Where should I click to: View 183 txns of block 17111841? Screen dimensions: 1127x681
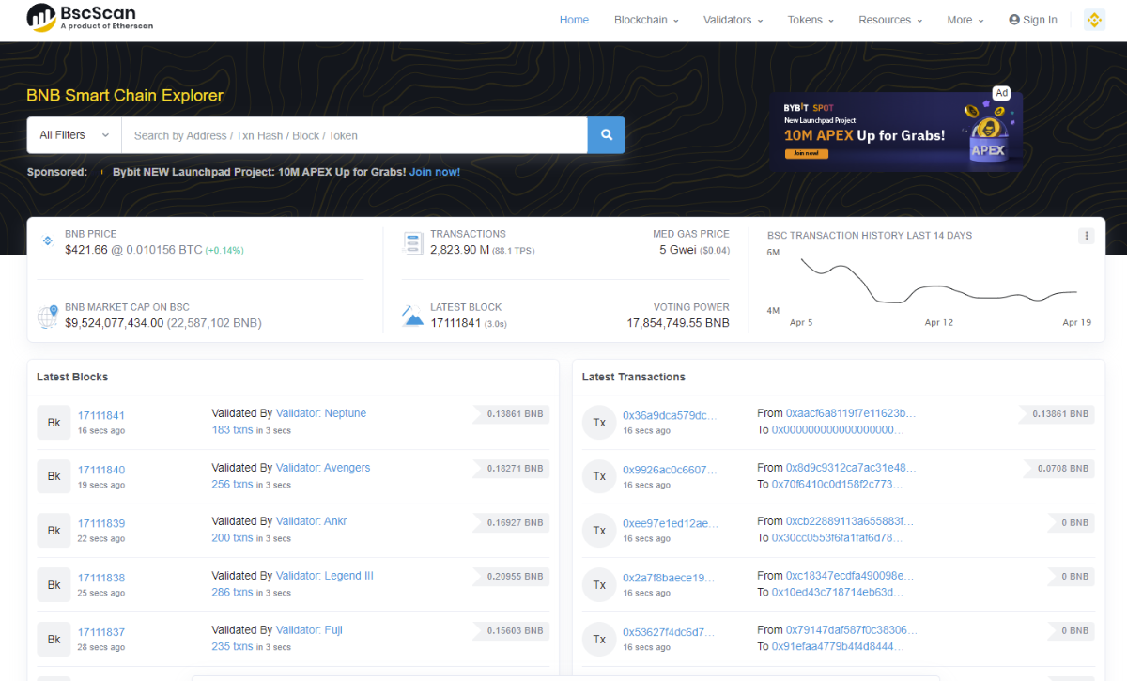(x=233, y=429)
